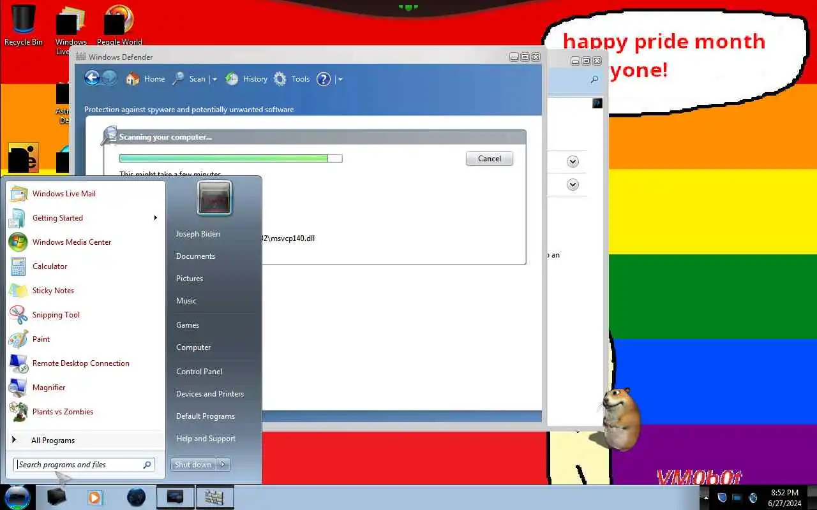Open Devices and Printers
Screen dimensions: 817x510
pos(210,394)
